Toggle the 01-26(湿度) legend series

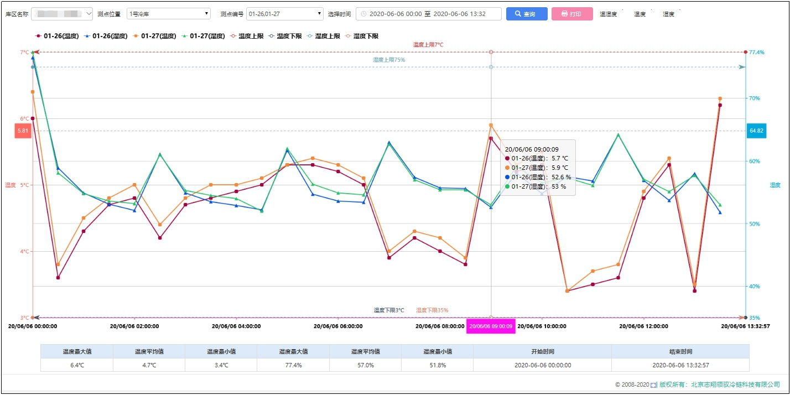pyautogui.click(x=106, y=36)
